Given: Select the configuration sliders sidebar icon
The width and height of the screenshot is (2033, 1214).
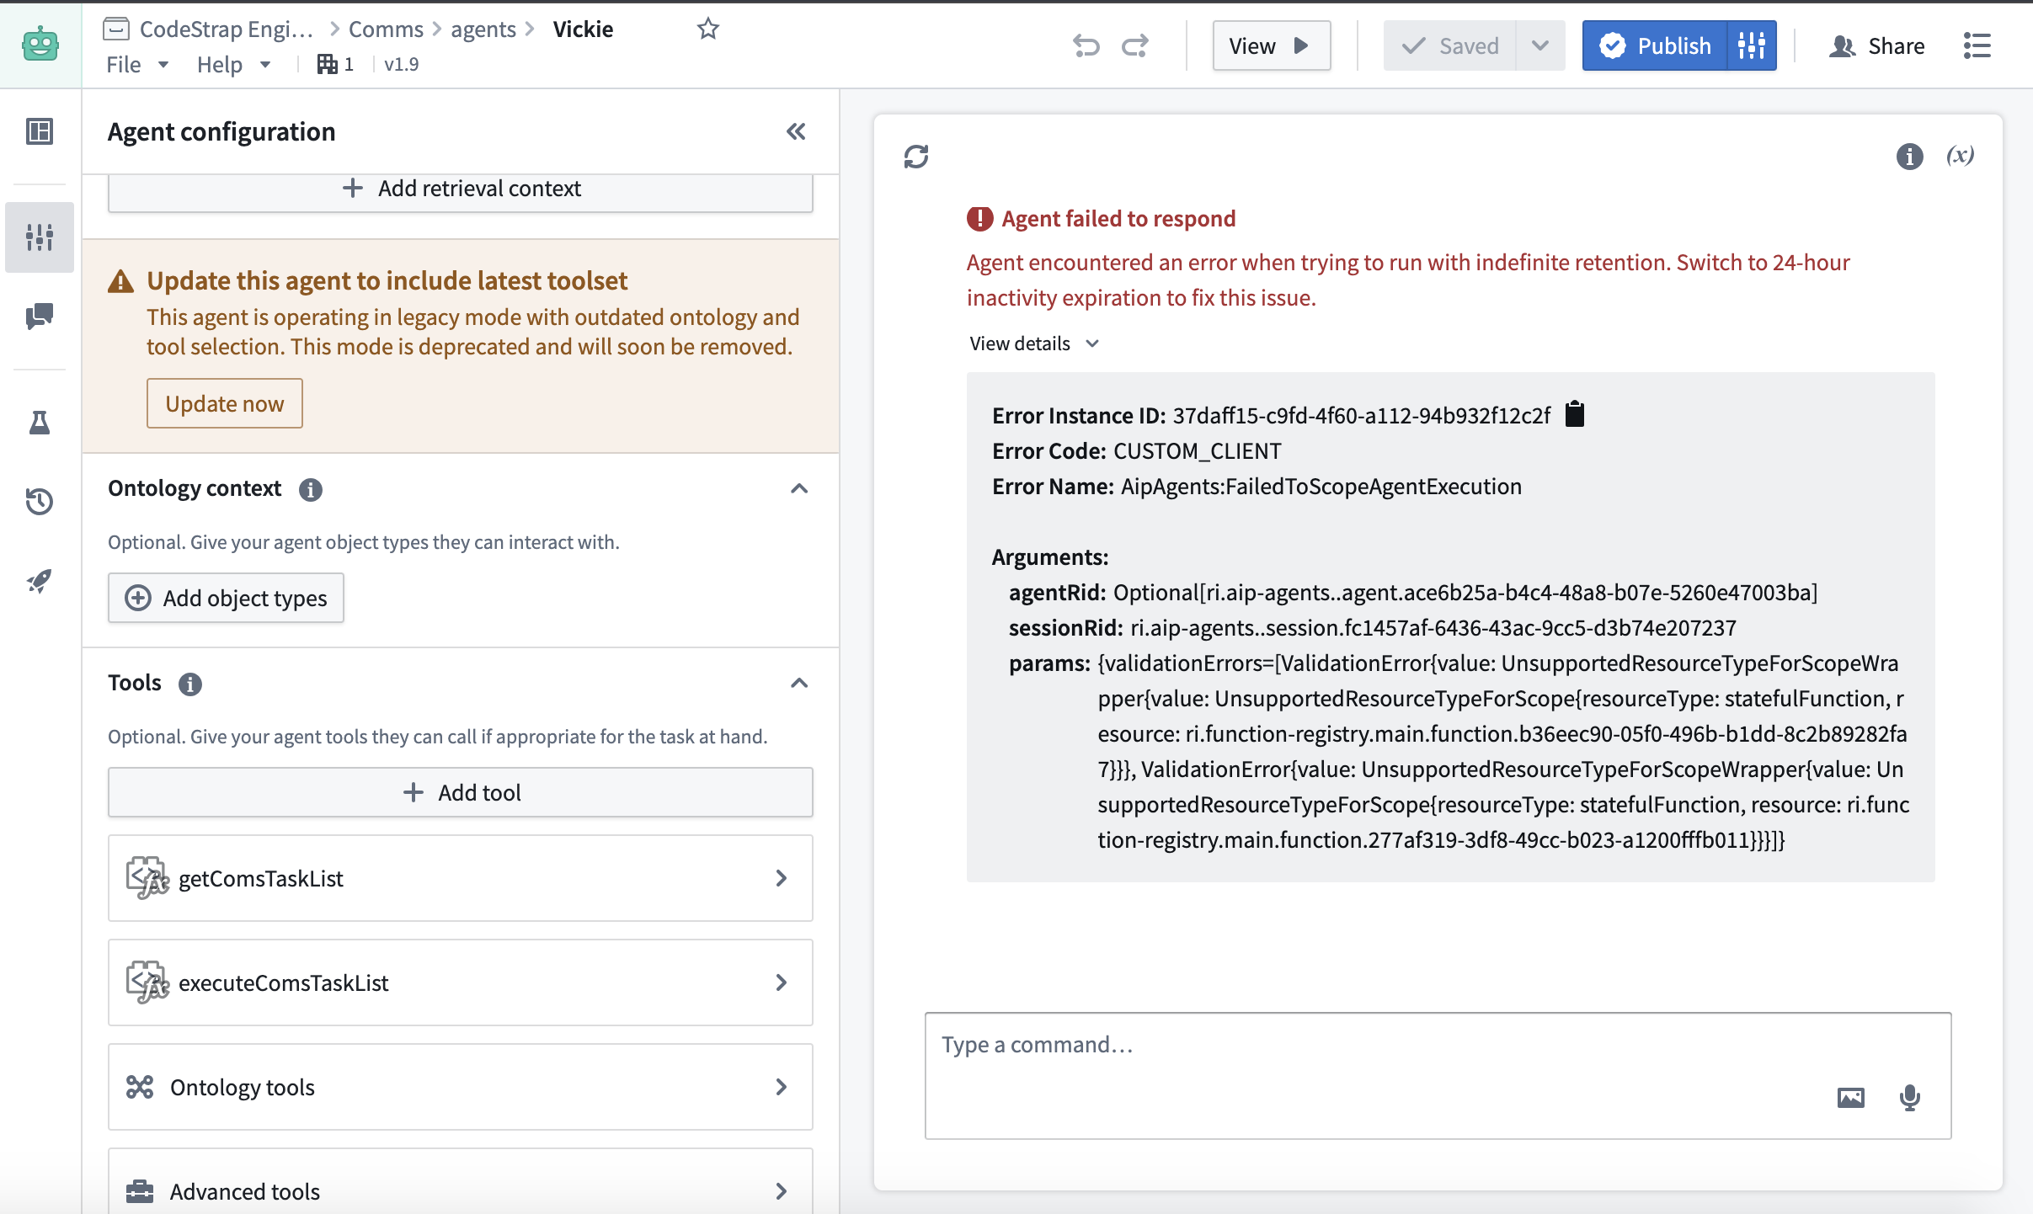Looking at the screenshot, I should tap(40, 237).
